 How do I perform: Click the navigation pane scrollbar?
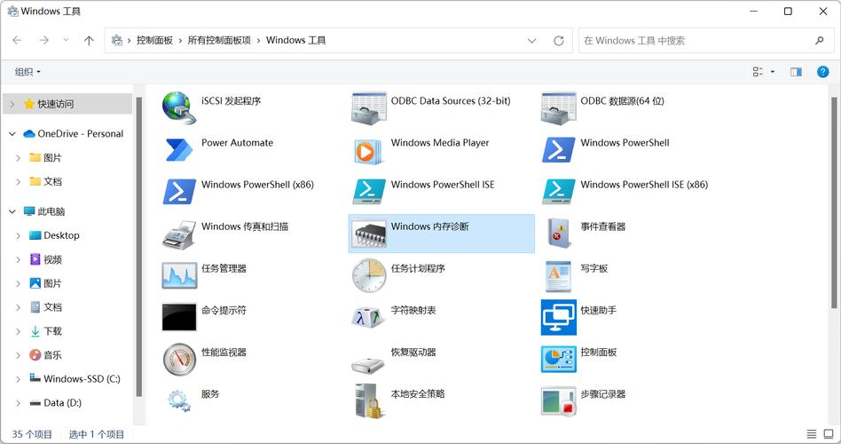tap(139, 247)
